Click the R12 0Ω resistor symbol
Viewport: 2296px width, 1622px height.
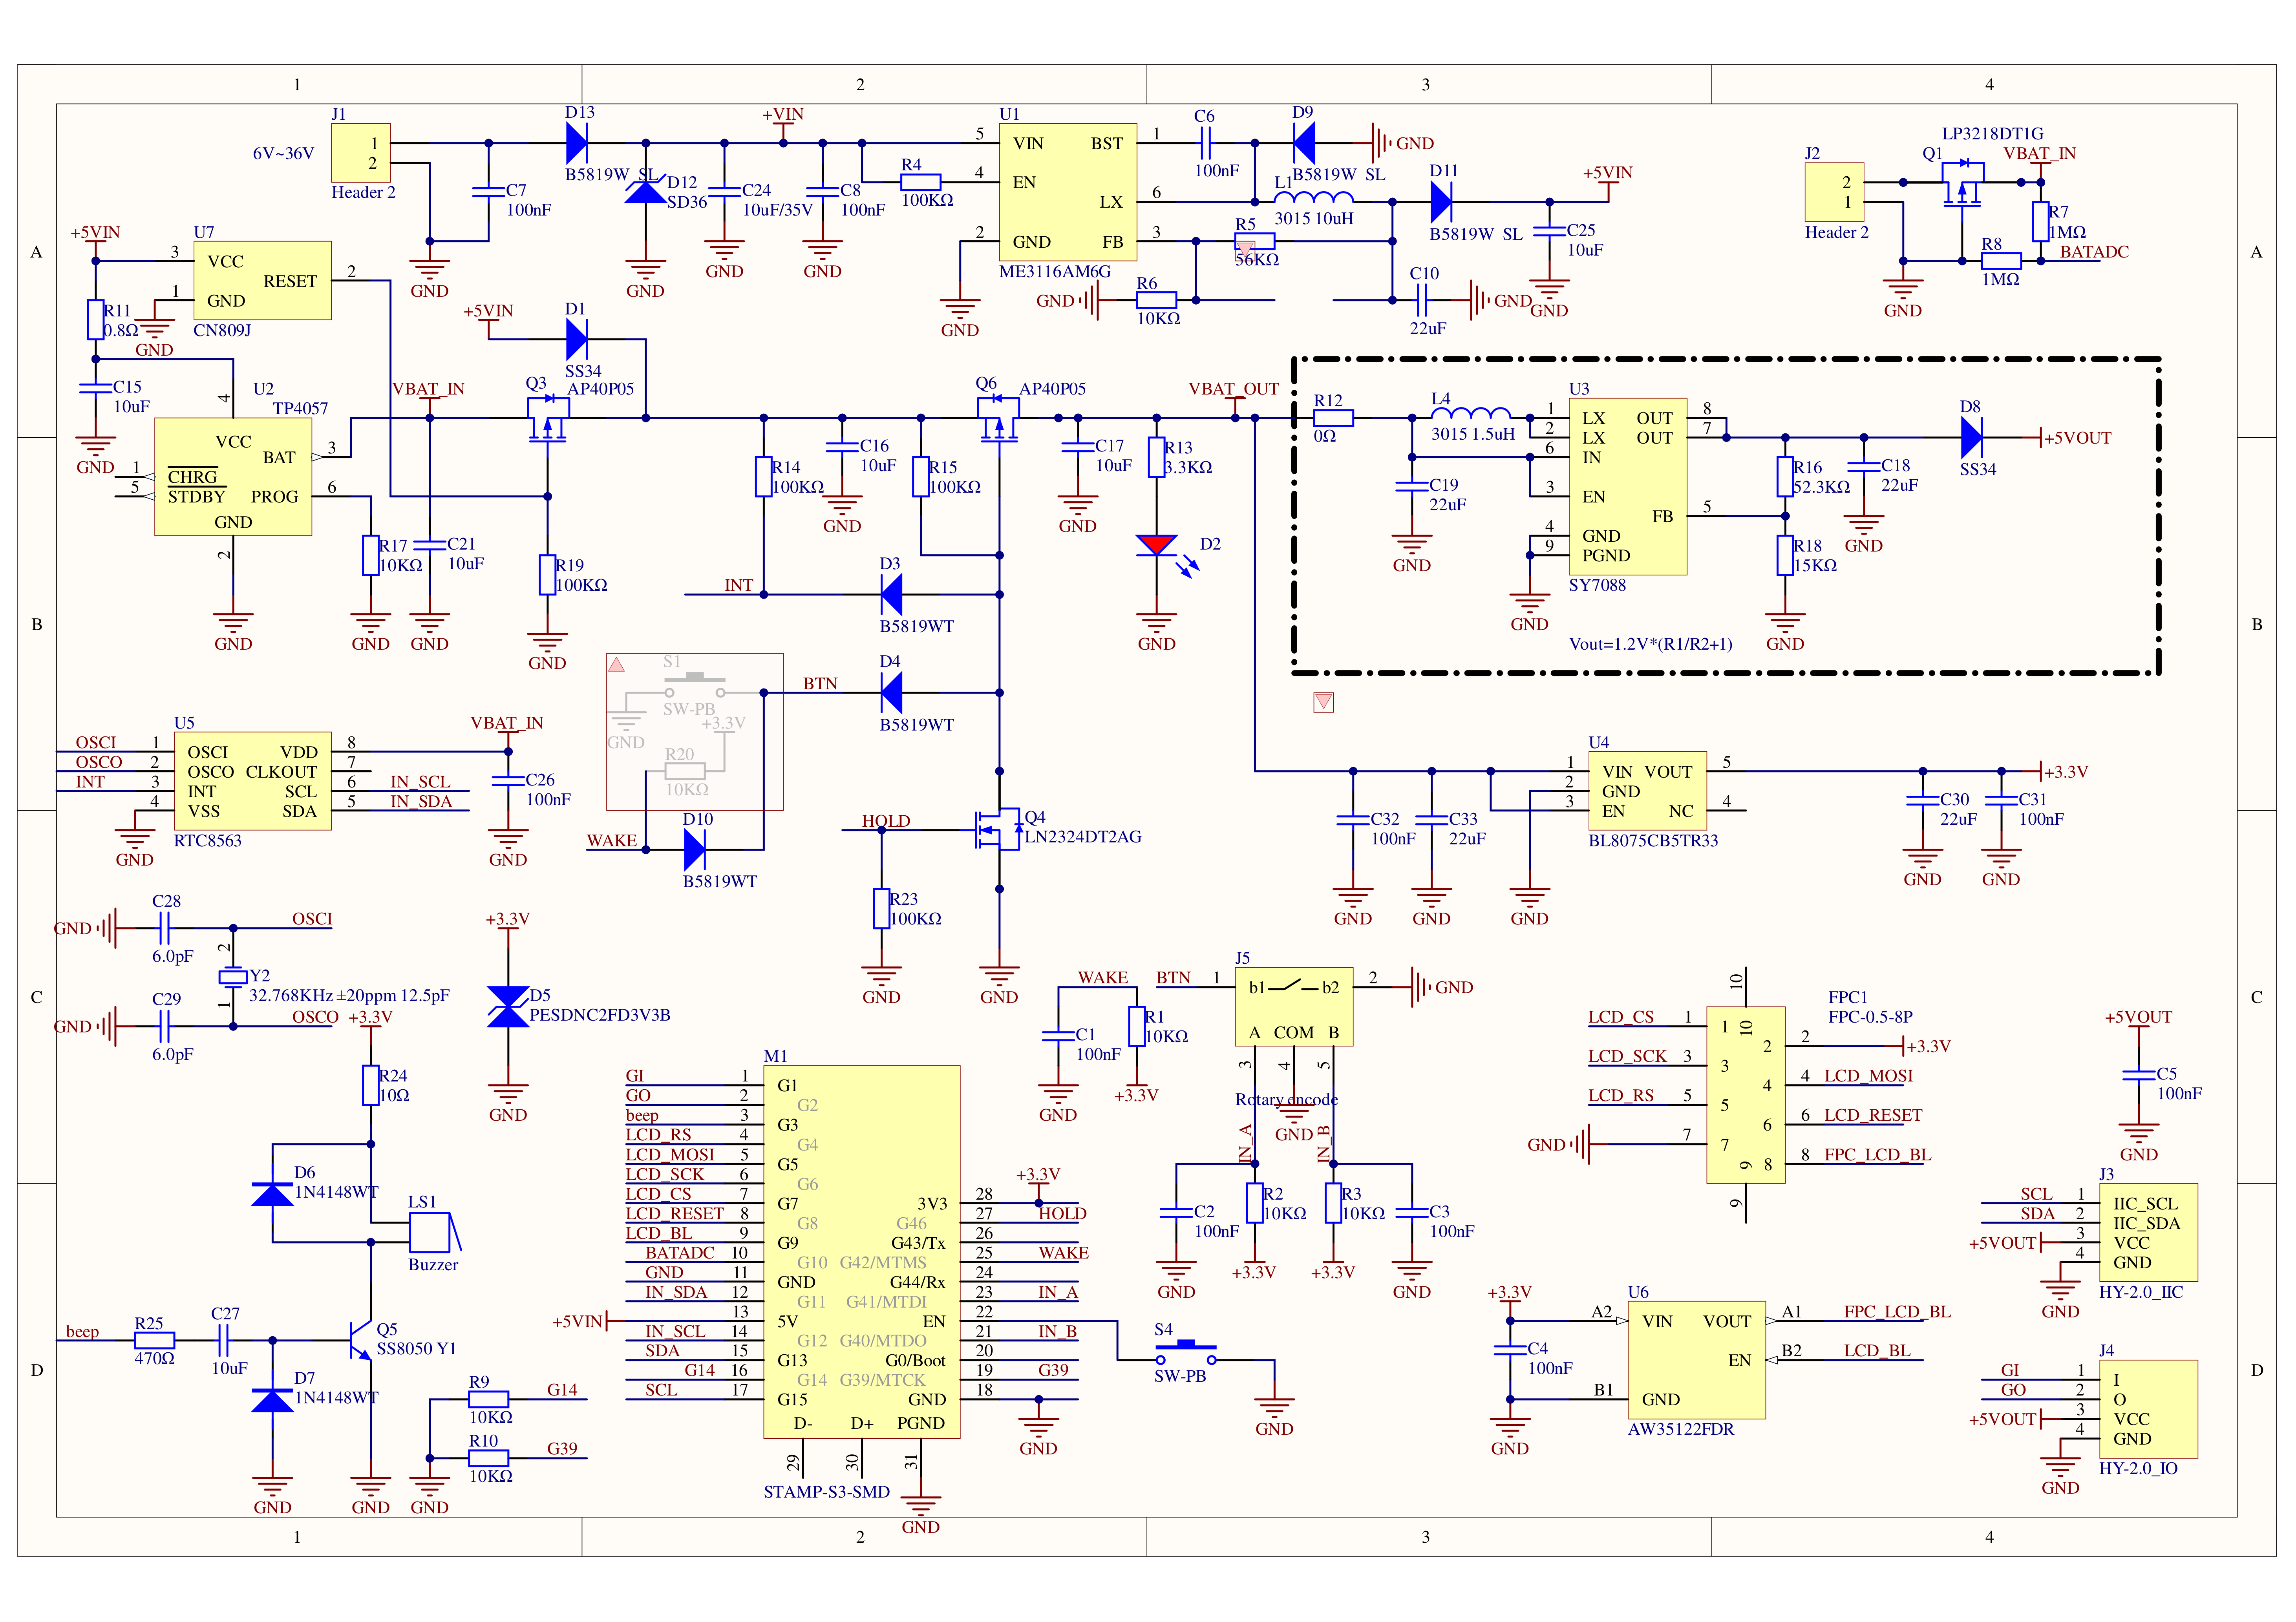pyautogui.click(x=1333, y=418)
